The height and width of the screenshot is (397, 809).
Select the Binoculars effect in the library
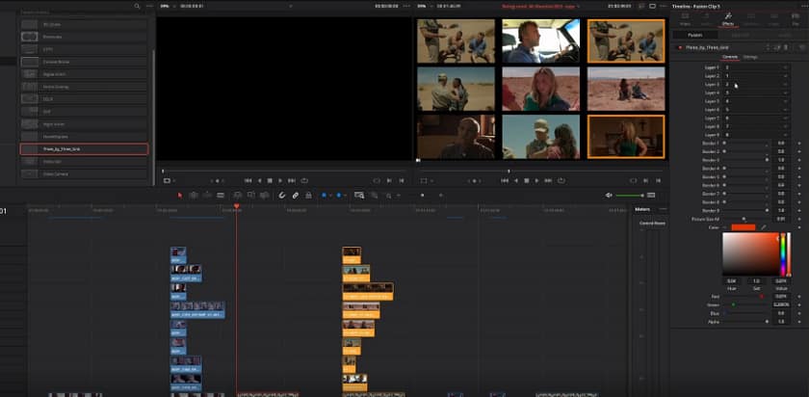[x=84, y=37]
